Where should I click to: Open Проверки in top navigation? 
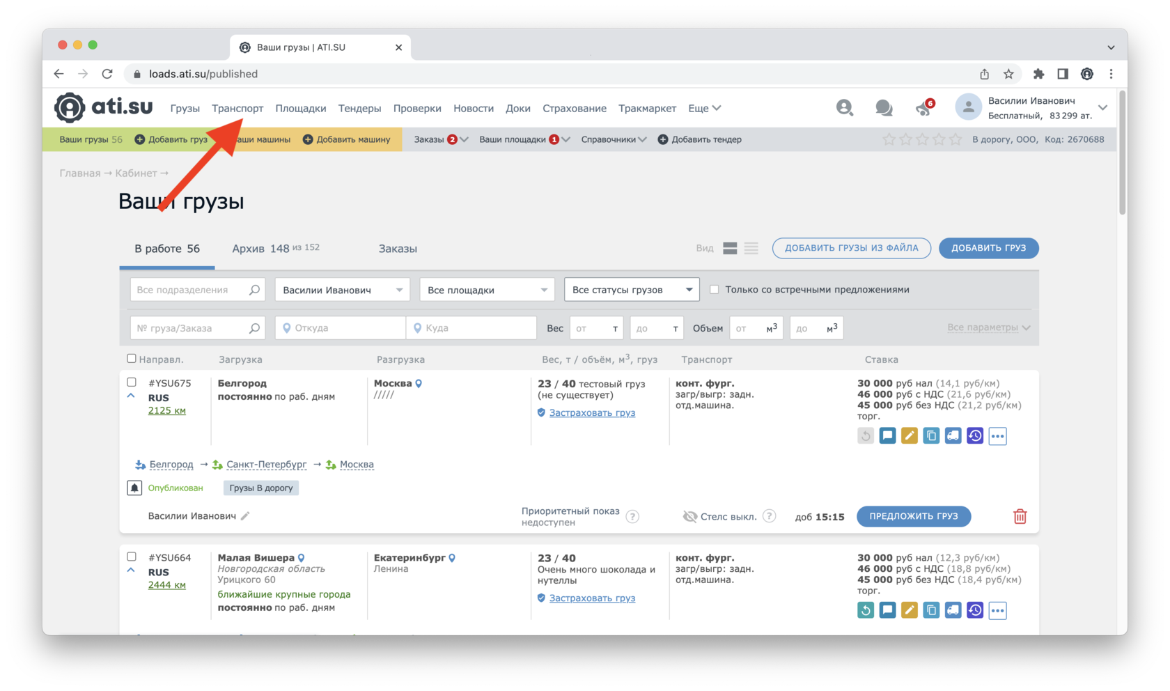coord(417,108)
